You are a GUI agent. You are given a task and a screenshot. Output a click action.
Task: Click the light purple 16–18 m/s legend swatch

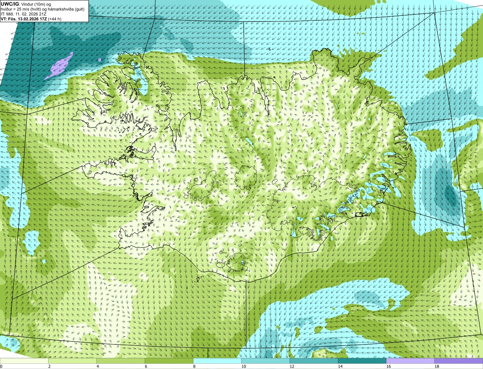click(x=411, y=361)
